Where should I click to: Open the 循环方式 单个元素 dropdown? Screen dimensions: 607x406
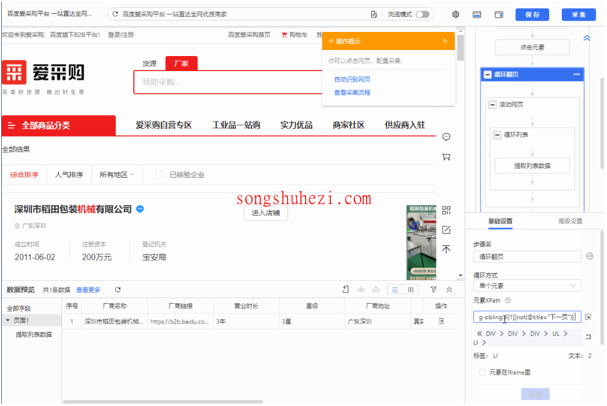tap(527, 286)
